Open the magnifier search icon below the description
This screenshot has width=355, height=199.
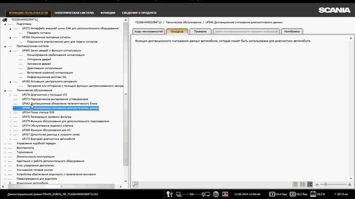tap(135, 184)
